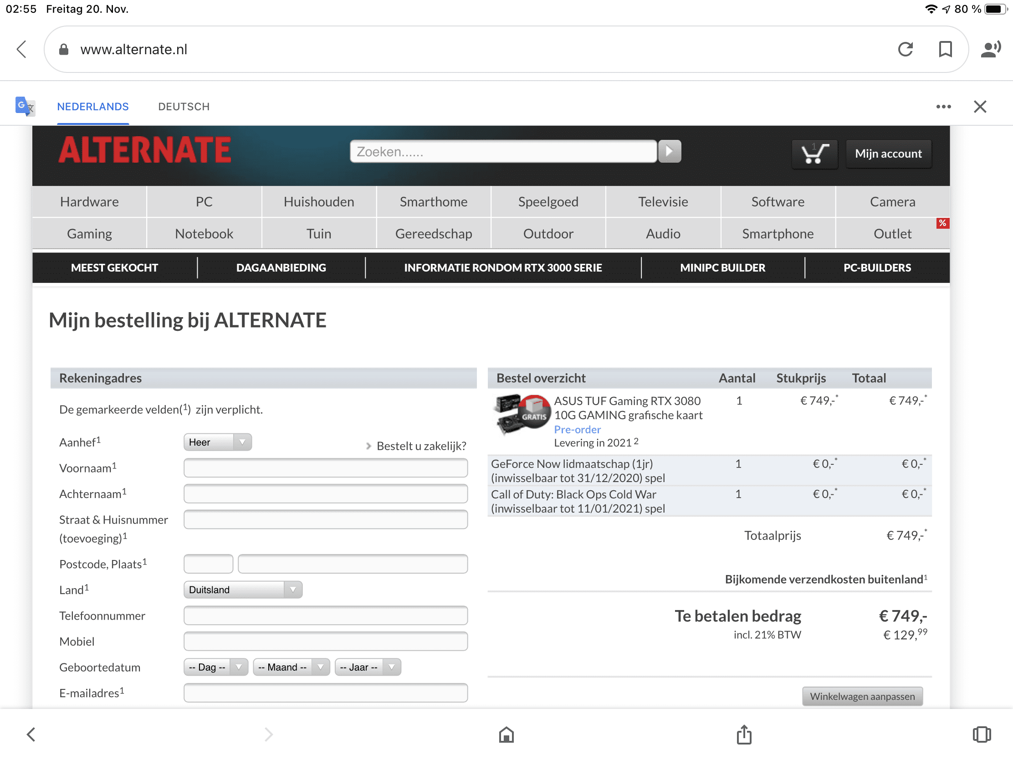This screenshot has width=1013, height=760.
Task: Click the Outlet percent badge
Action: tap(942, 223)
